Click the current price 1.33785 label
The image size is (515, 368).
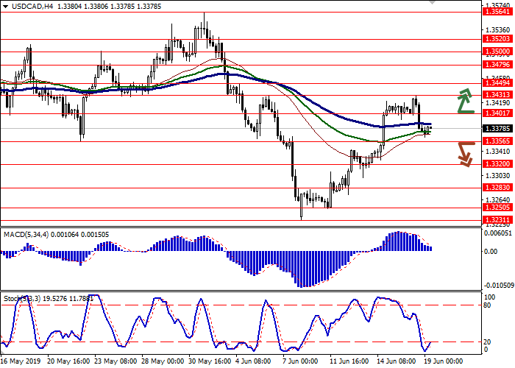pos(494,128)
